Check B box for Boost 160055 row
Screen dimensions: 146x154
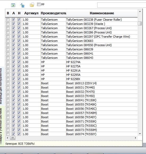pos(8,104)
